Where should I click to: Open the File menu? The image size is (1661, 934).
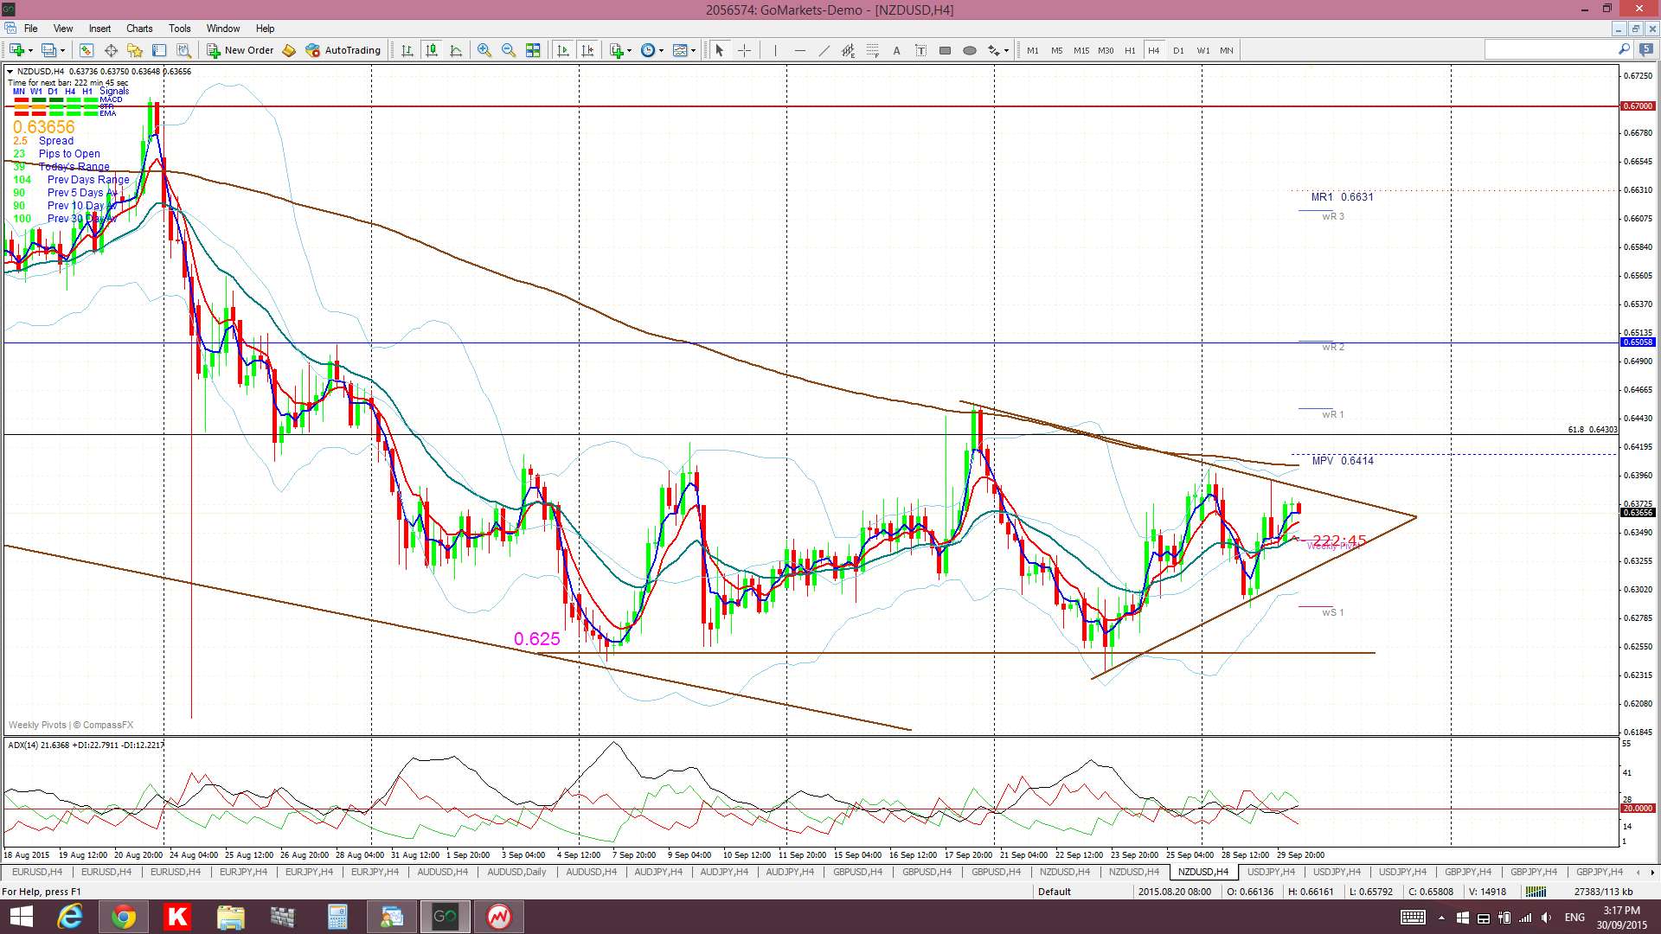31,29
